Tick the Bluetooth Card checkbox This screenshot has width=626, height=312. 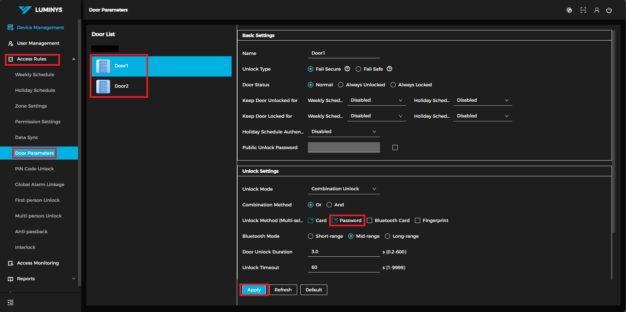[370, 221]
